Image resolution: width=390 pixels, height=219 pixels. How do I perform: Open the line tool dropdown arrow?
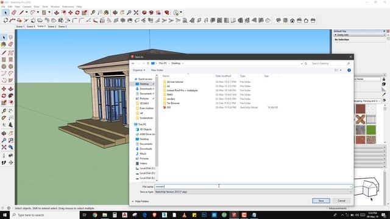click(x=26, y=12)
